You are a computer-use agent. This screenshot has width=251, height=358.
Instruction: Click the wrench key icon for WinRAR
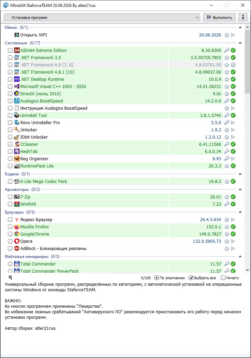click(227, 204)
